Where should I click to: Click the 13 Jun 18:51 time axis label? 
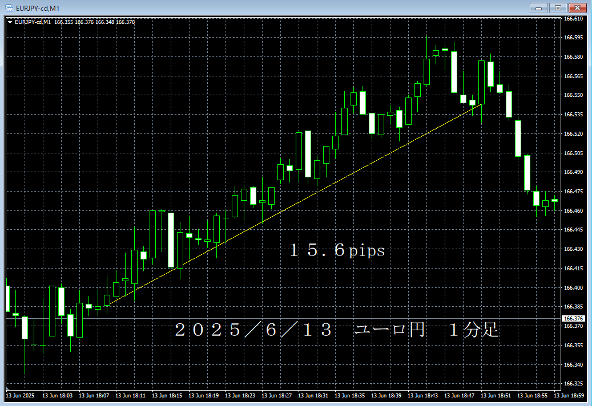coord(496,395)
